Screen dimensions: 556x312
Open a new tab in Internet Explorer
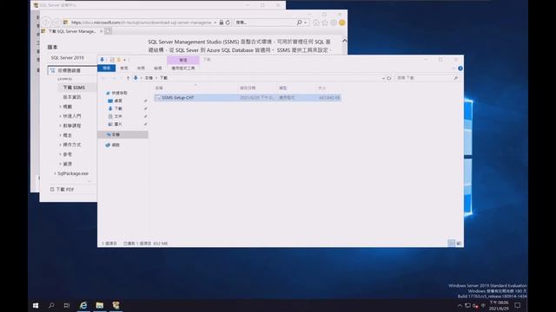108,31
